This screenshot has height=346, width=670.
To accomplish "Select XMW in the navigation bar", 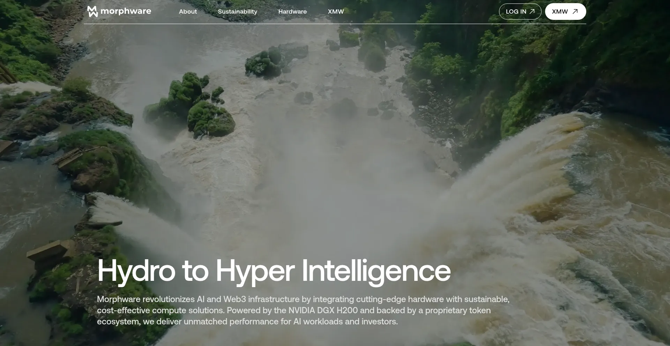I will [x=336, y=11].
